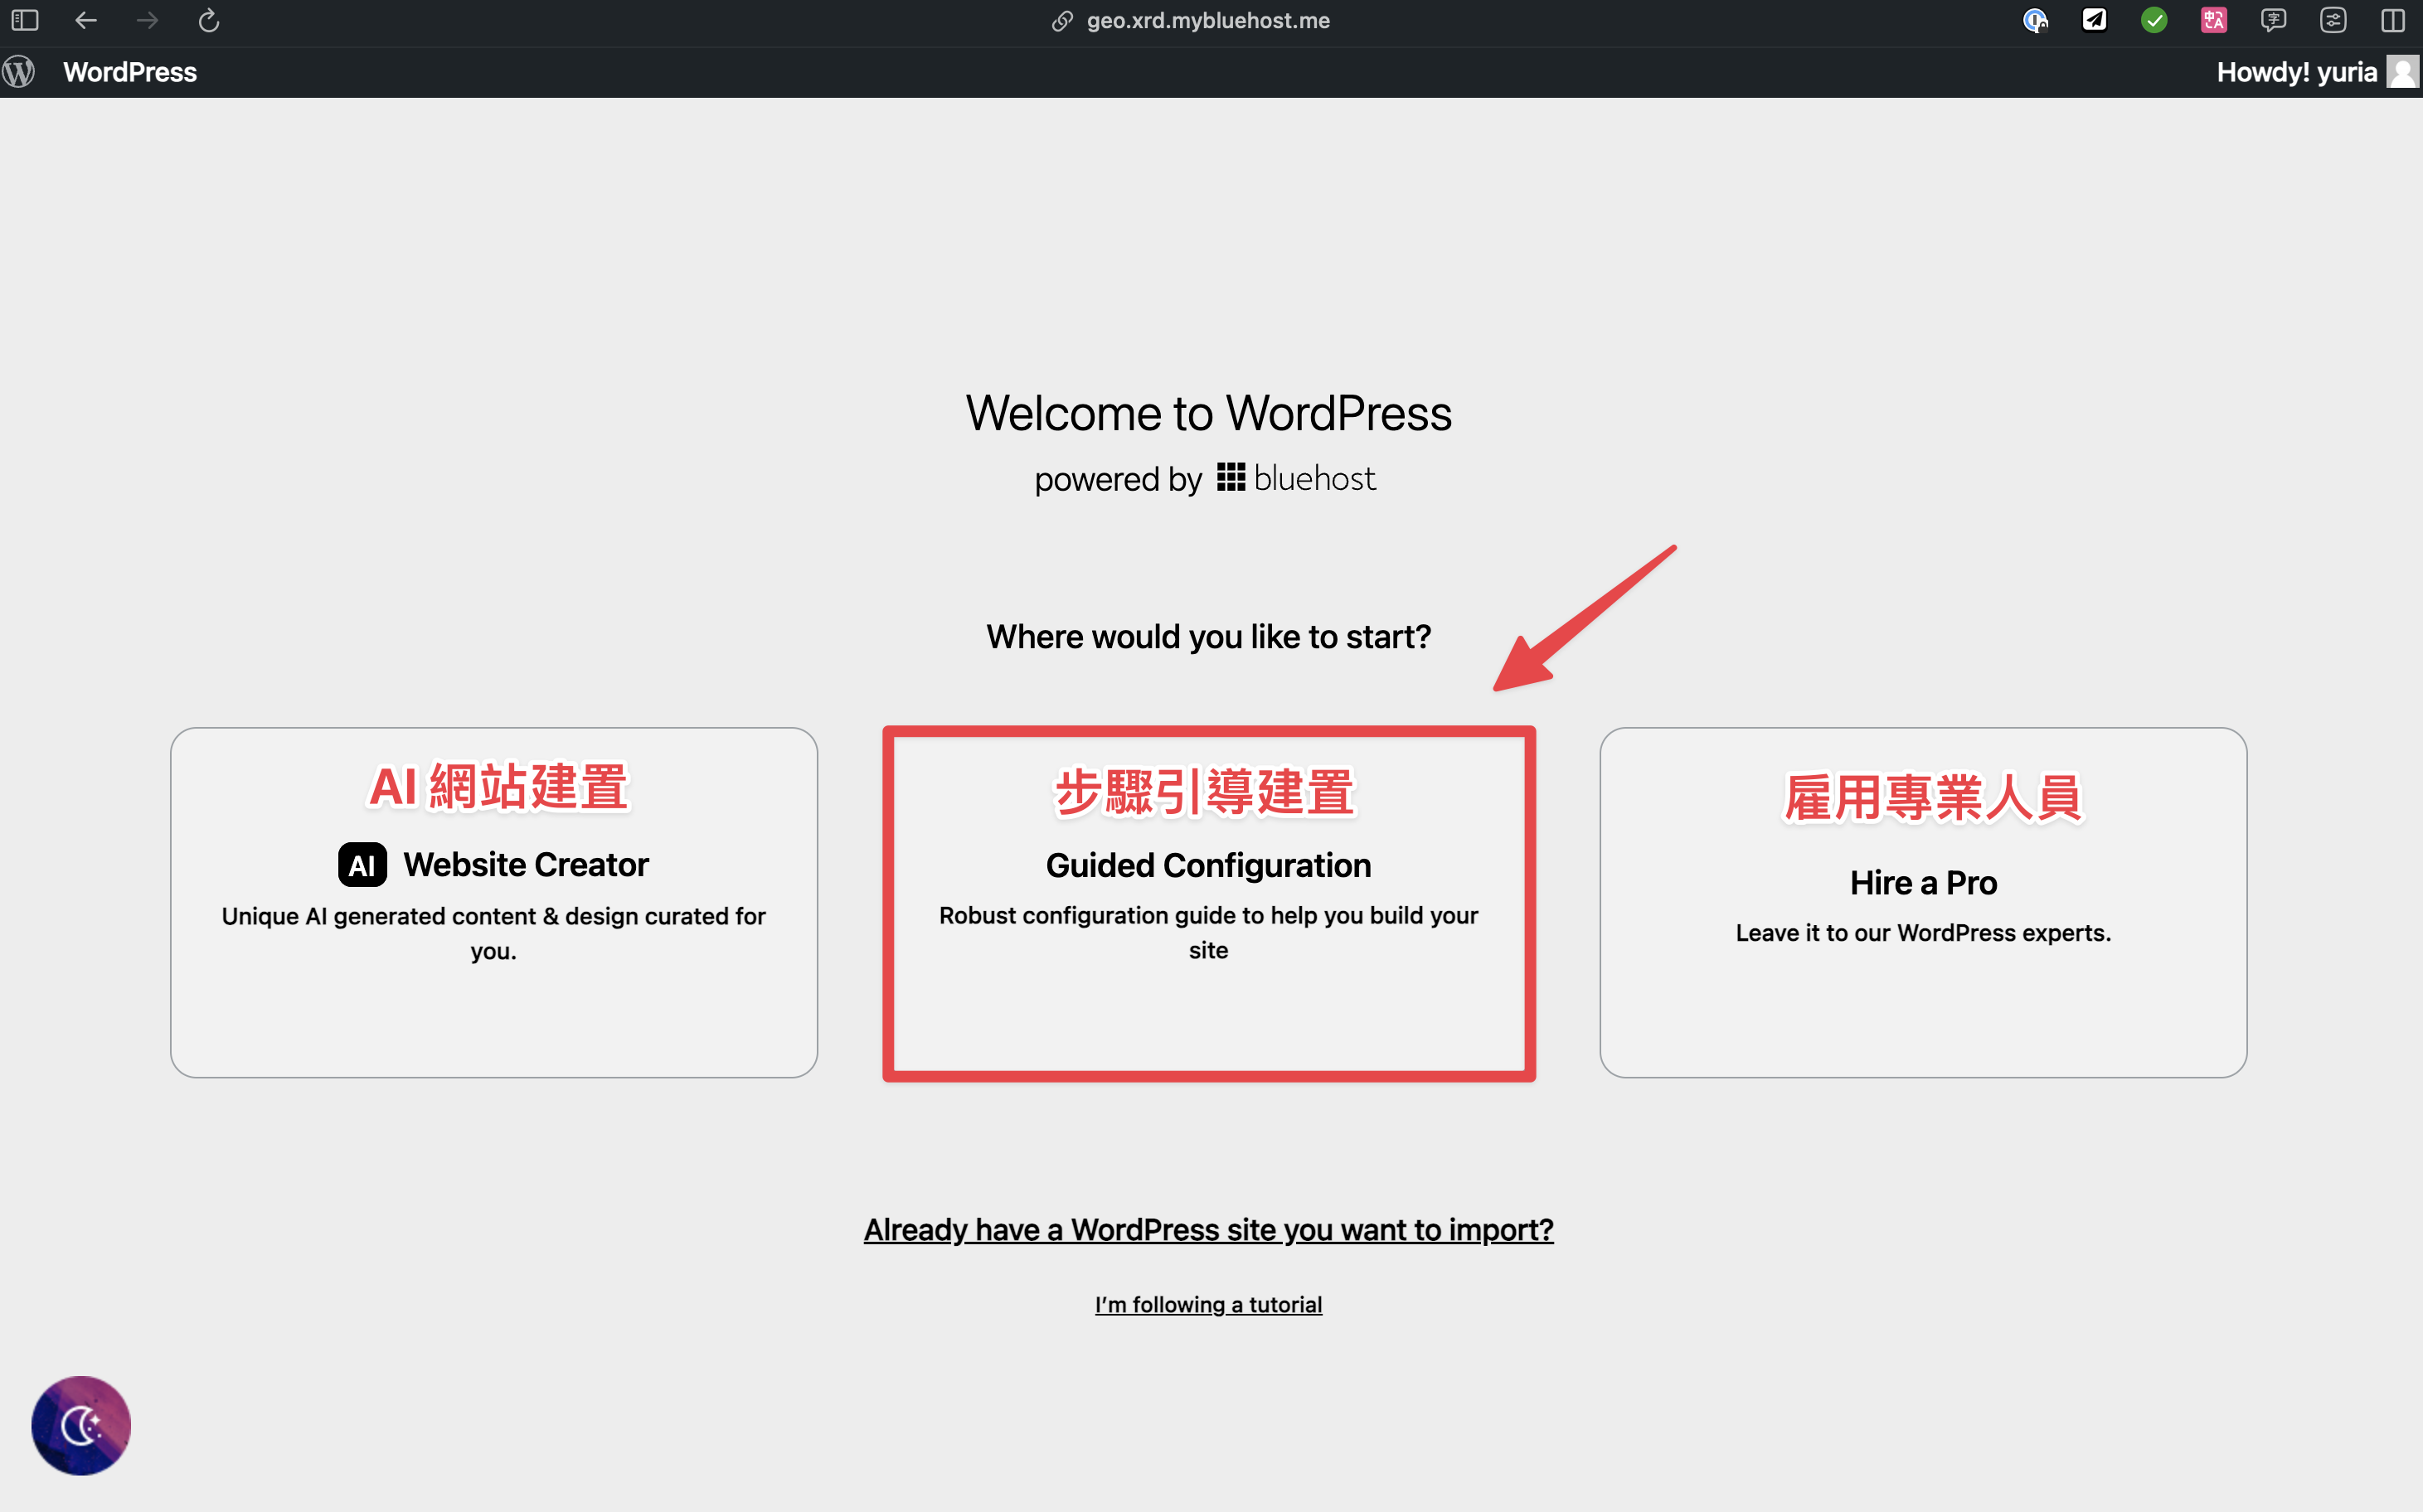
Task: Open the speech bubble character translation icon
Action: point(2273,20)
